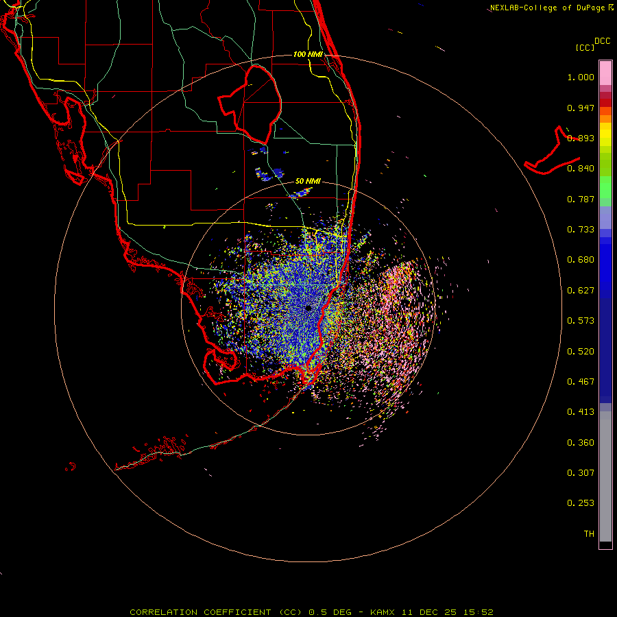Click the Correlation Coefficient caption at bottom
Image resolution: width=617 pixels, height=617 pixels.
coord(311,612)
